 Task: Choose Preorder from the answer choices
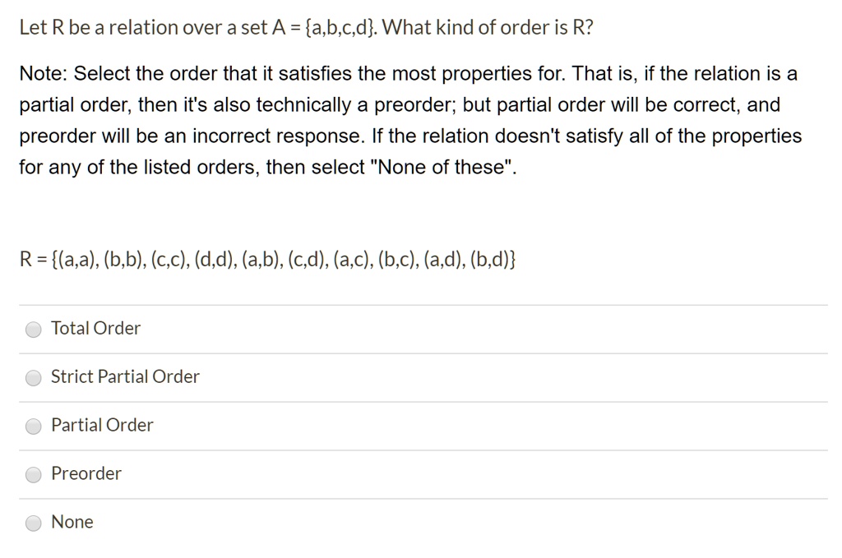[33, 475]
